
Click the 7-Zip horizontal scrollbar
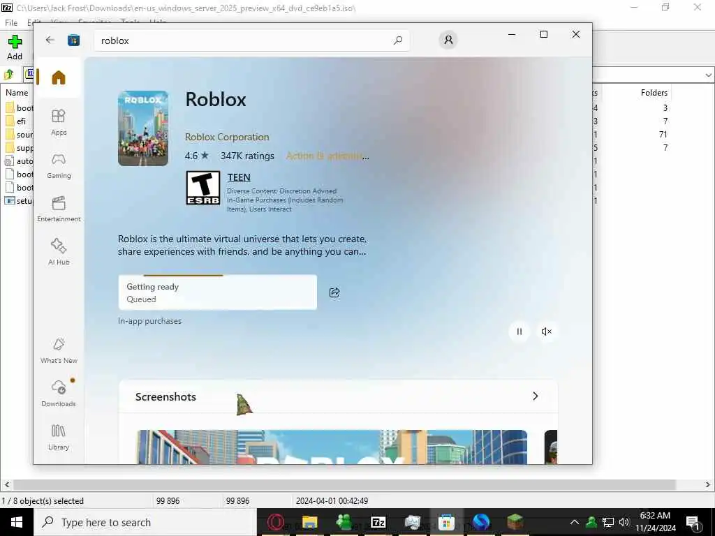coord(344,484)
